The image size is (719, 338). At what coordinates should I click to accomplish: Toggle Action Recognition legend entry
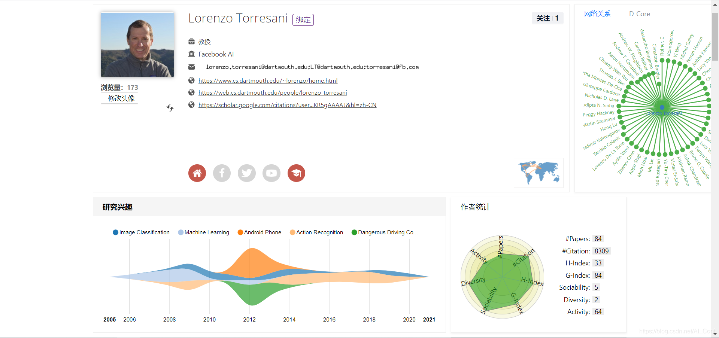(x=316, y=232)
